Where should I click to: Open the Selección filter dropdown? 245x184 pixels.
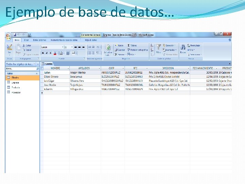pos(169,46)
